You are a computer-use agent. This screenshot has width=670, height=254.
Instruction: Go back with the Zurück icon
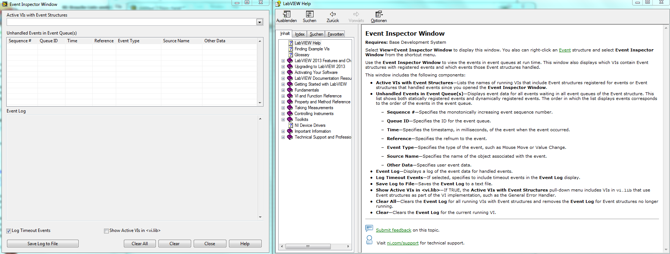click(x=333, y=14)
